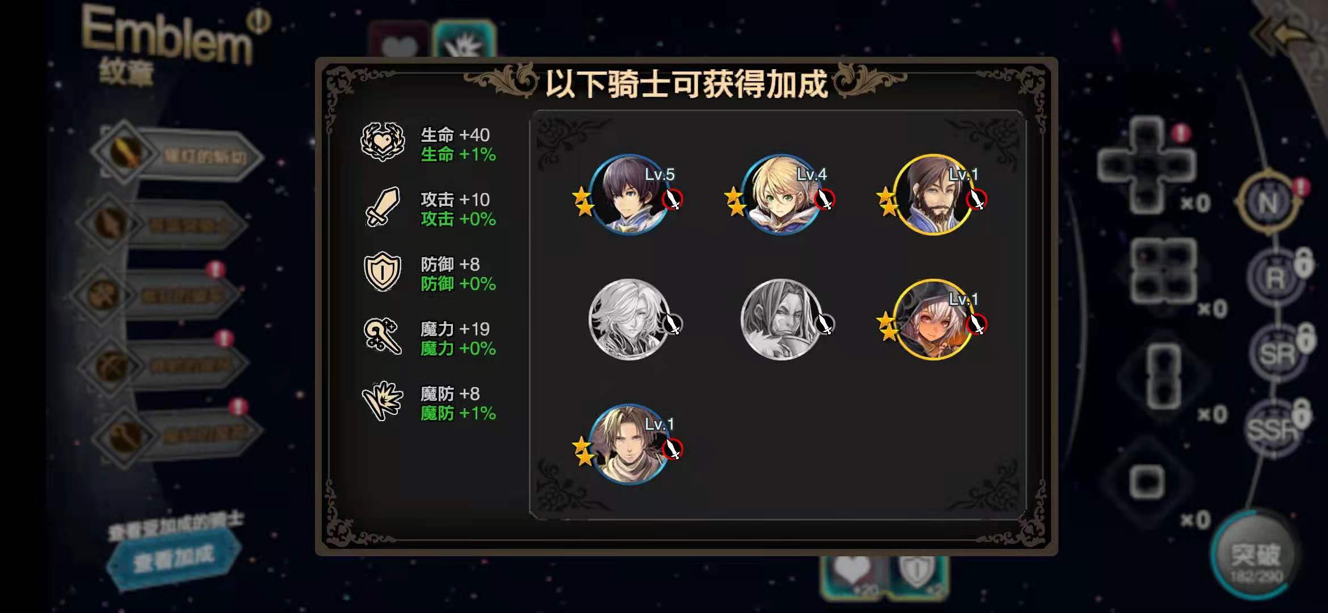This screenshot has height=613, width=1328.
Task: Tap the greyed-out second locked knight
Action: click(781, 320)
